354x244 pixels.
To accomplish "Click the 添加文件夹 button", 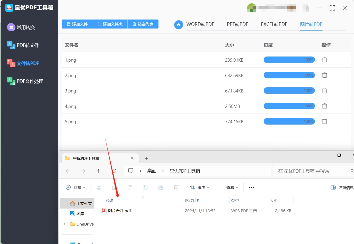I will (x=110, y=24).
